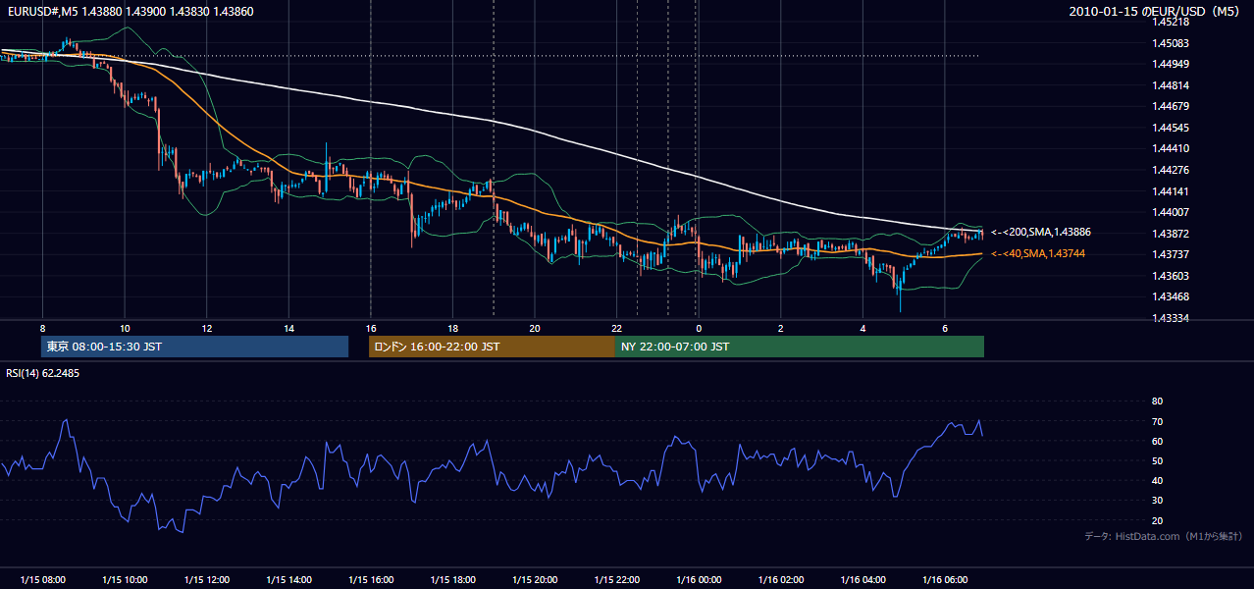Click price axis value 1.44949
The width and height of the screenshot is (1254, 589).
pos(1171,64)
